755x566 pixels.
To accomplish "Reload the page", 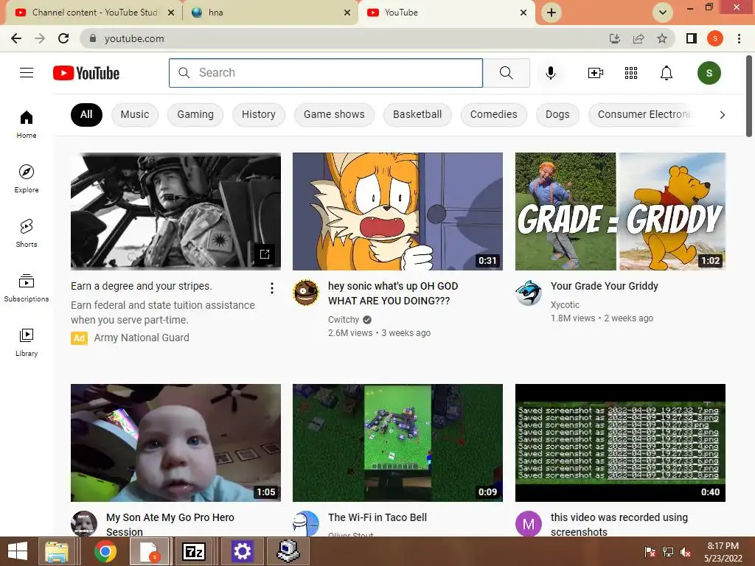I will [63, 38].
